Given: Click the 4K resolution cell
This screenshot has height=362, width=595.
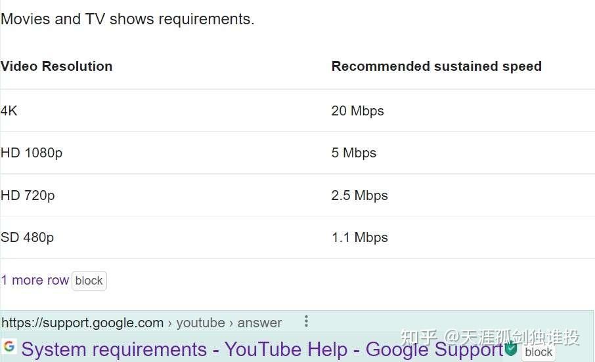Looking at the screenshot, I should click(x=9, y=111).
